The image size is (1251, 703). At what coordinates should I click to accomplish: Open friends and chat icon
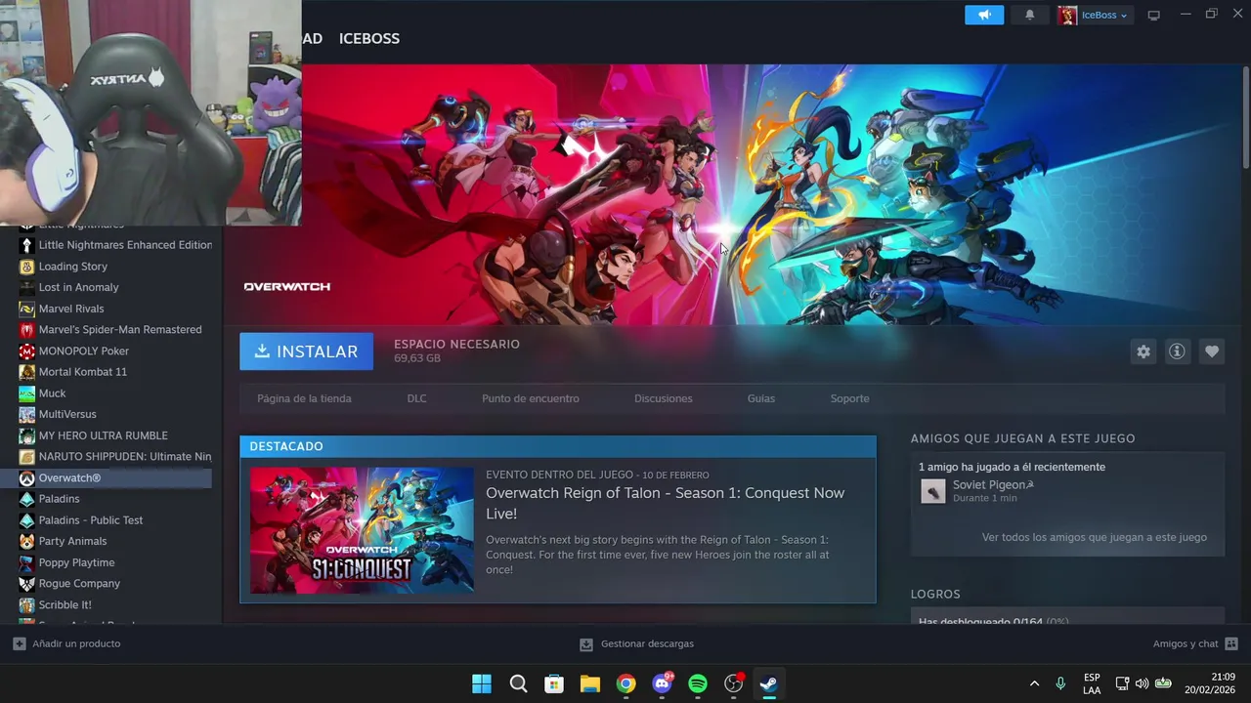1231,643
